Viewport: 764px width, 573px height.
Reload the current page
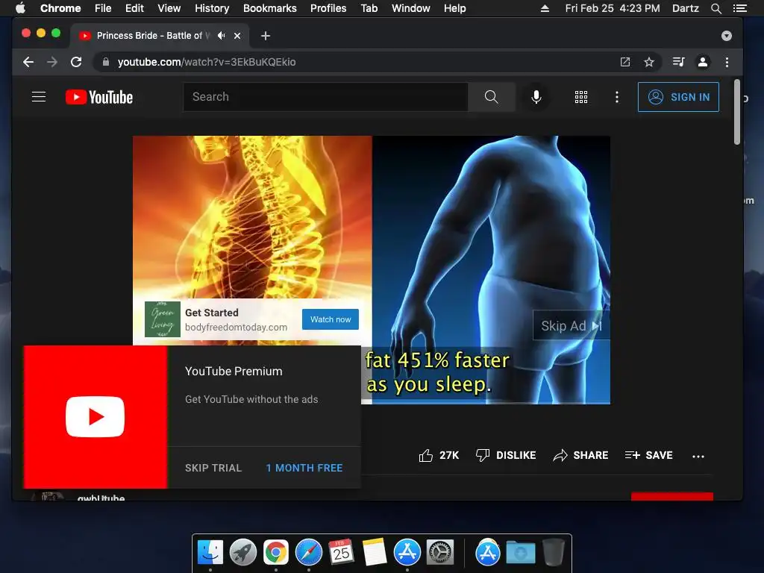click(76, 62)
